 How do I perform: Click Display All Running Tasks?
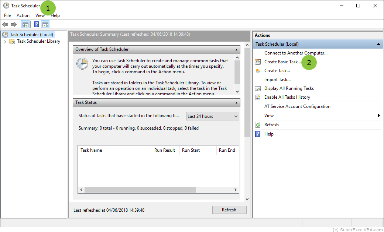tap(289, 88)
